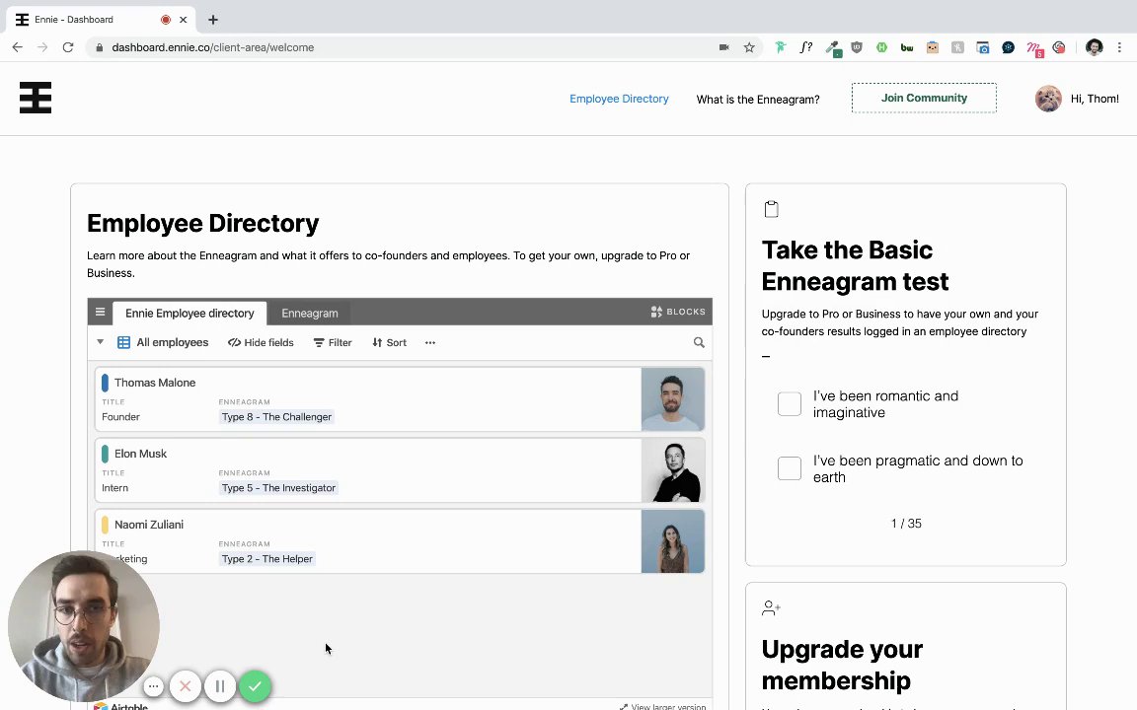1137x710 pixels.
Task: Click the blue color tag on Thomas Malone
Action: tap(106, 383)
